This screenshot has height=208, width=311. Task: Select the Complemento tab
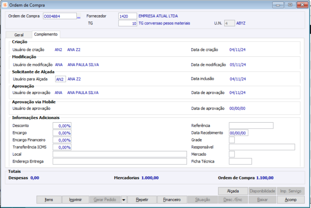[46, 34]
